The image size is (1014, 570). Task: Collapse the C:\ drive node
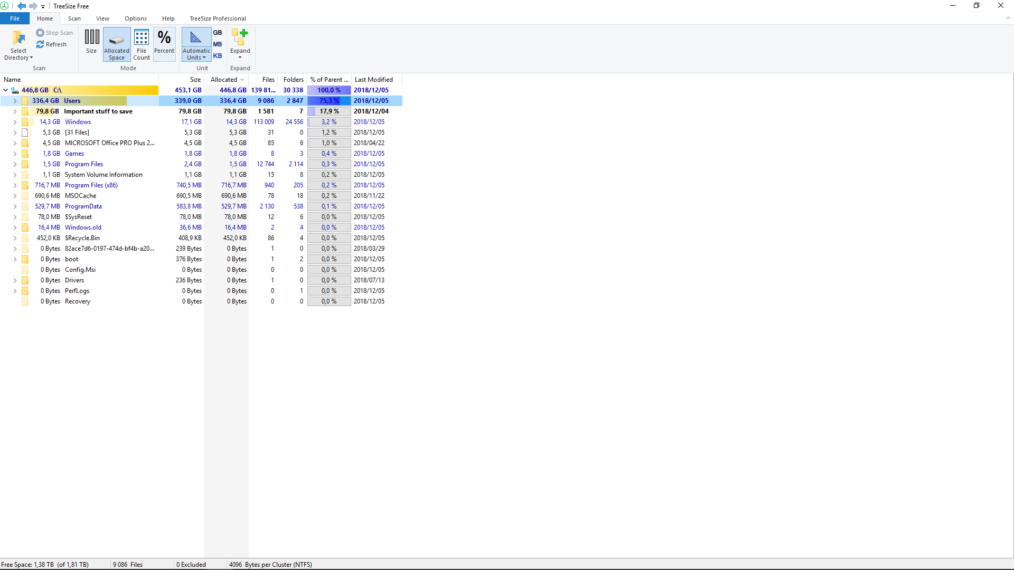[x=6, y=90]
